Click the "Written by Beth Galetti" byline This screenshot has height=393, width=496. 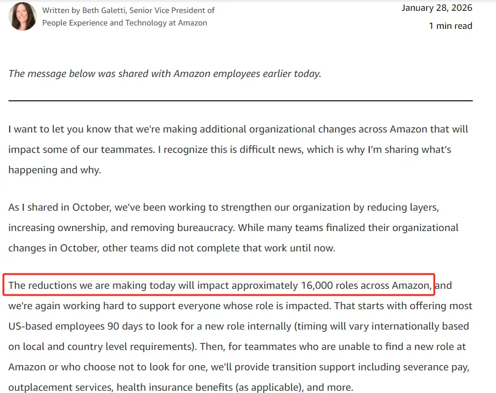point(128,10)
